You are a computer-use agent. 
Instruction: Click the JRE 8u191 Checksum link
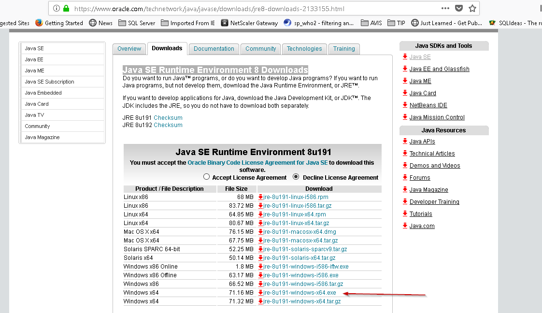(x=168, y=118)
